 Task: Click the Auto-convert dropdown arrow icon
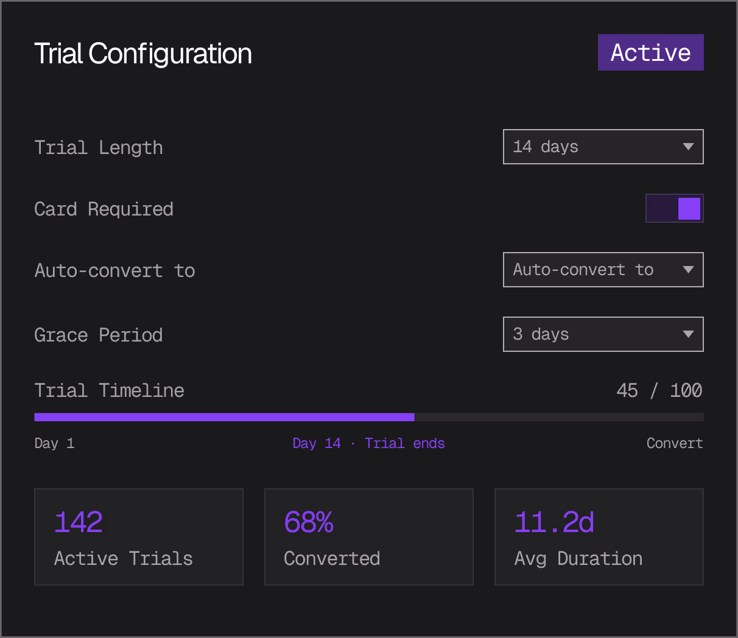[688, 270]
